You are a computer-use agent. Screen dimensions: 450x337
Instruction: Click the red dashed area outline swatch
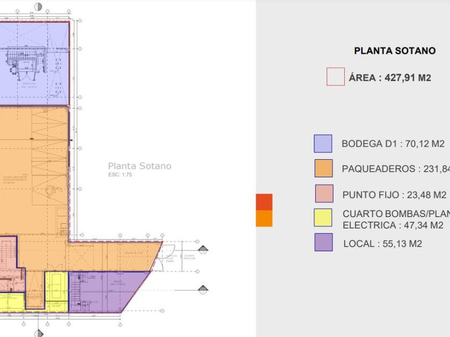[x=335, y=76]
